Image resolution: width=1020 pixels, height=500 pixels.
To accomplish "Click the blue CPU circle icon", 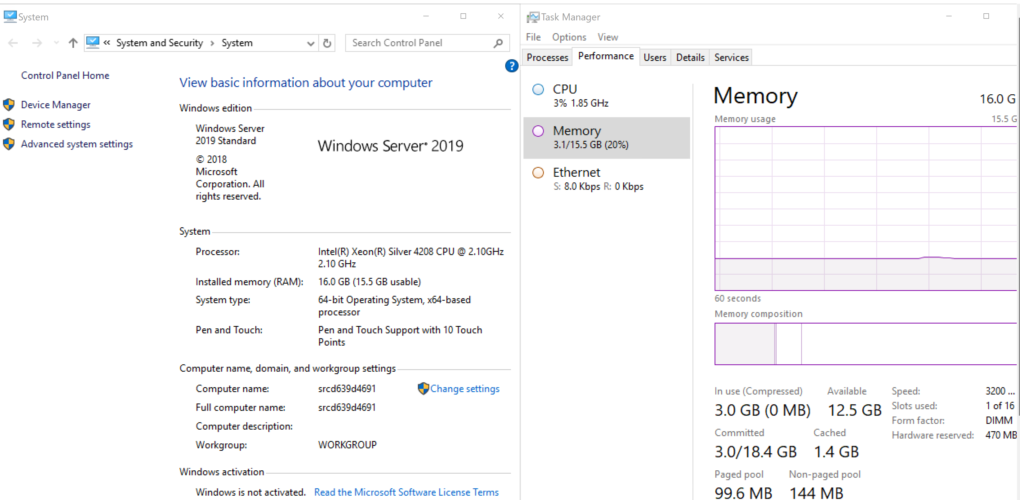I will [538, 89].
